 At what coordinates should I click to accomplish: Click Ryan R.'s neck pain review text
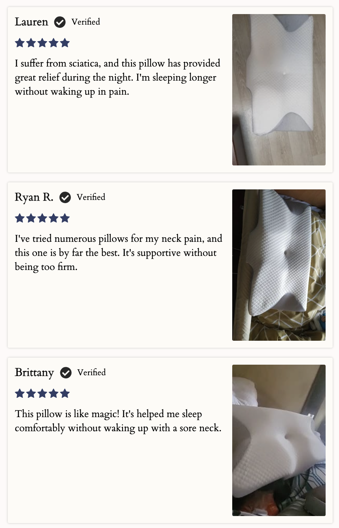118,253
